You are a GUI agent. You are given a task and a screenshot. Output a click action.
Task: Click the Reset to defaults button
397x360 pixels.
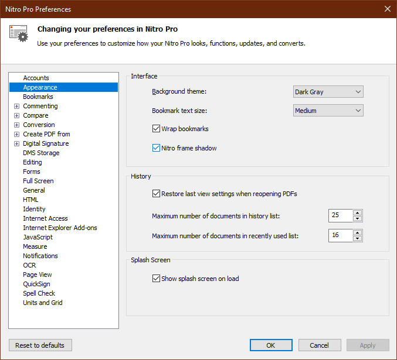tap(40, 345)
